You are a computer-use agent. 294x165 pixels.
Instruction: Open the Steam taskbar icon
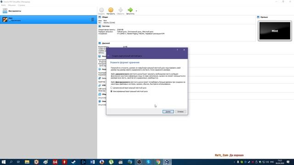coord(73,162)
